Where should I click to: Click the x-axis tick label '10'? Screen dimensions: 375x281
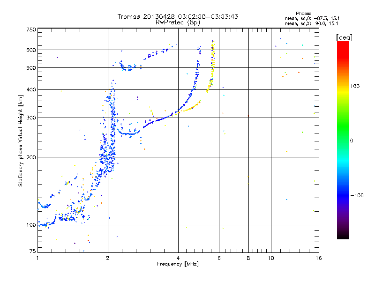pos(271,258)
